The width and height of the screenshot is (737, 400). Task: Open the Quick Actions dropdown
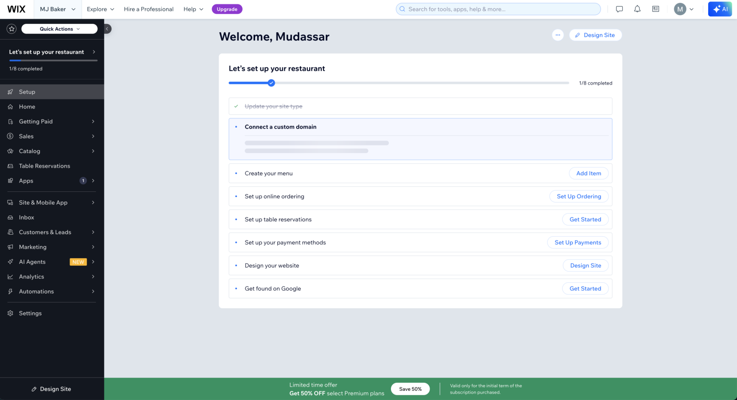click(x=59, y=29)
